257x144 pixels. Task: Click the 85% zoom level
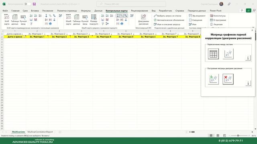coord(253,136)
